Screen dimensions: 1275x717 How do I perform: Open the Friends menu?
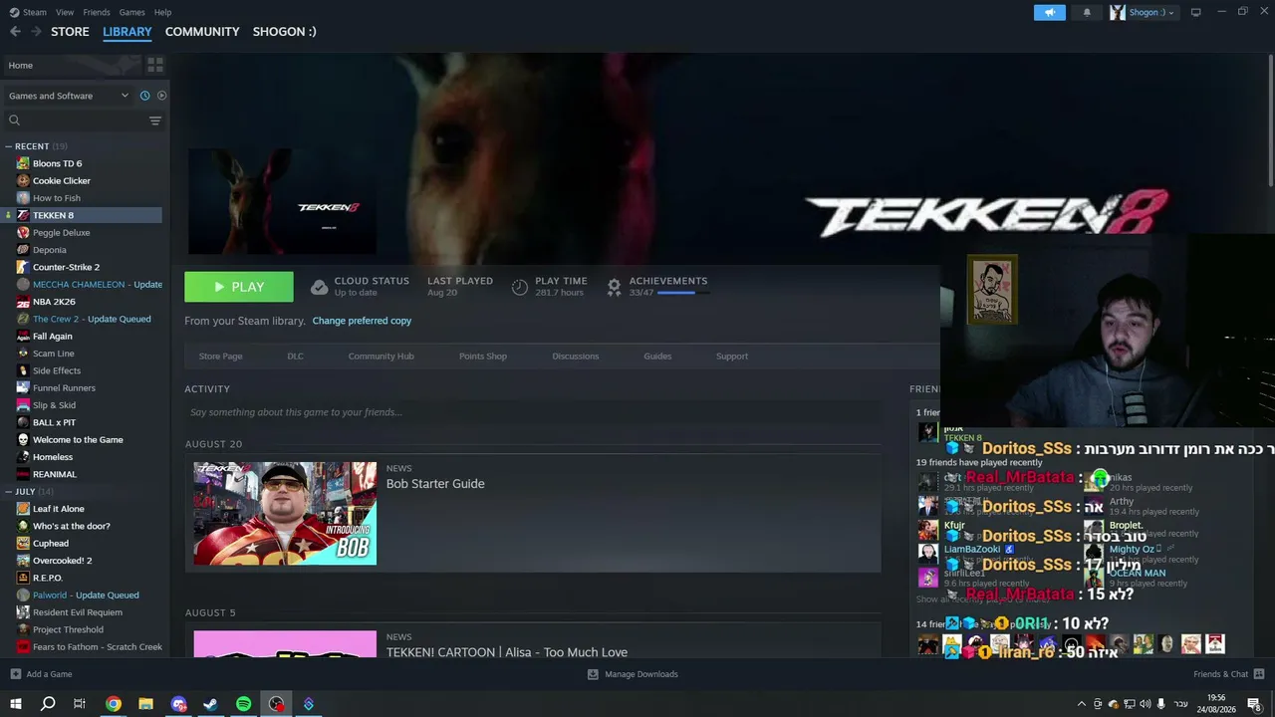point(97,12)
